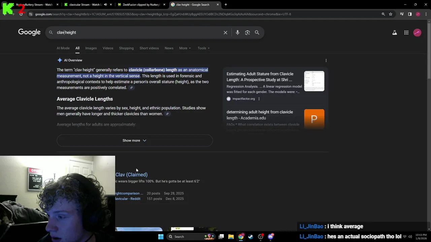Open 'determining adult height from clavicle length' source
431x242 pixels.
(x=260, y=115)
